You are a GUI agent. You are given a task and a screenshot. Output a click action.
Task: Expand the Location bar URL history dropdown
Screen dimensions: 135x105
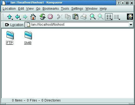pyautogui.click(x=131, y=25)
